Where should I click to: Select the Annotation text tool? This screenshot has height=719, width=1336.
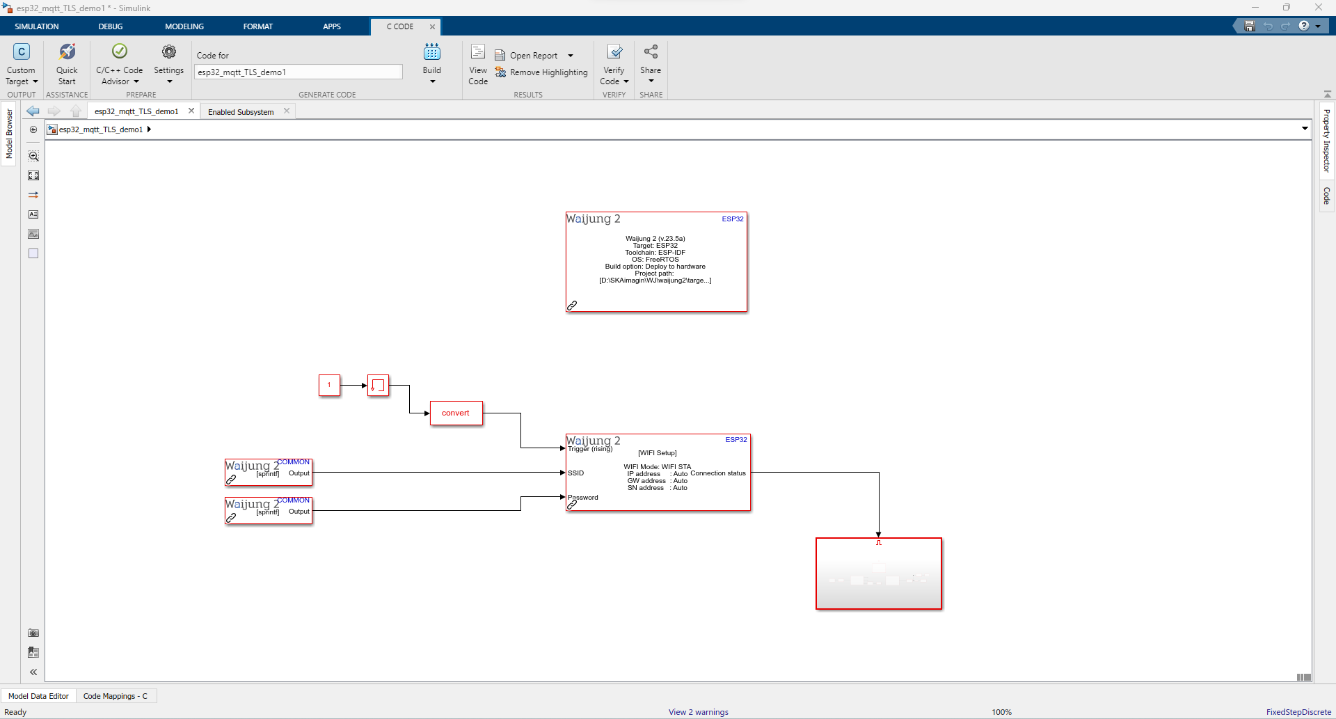[x=33, y=214]
